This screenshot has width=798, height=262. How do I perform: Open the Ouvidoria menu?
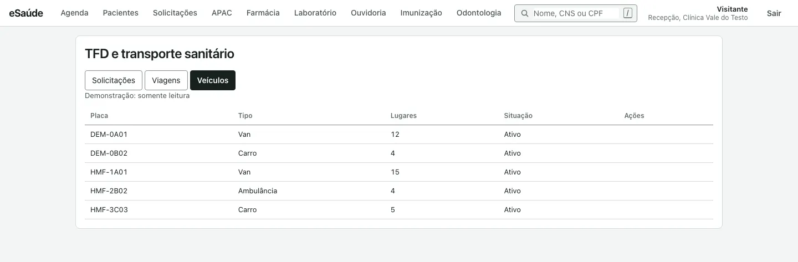(369, 13)
